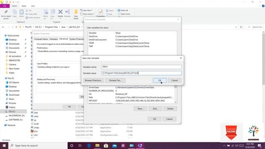Switch to Advanced tab in System Properties
The width and height of the screenshot is (265, 149).
[63, 39]
